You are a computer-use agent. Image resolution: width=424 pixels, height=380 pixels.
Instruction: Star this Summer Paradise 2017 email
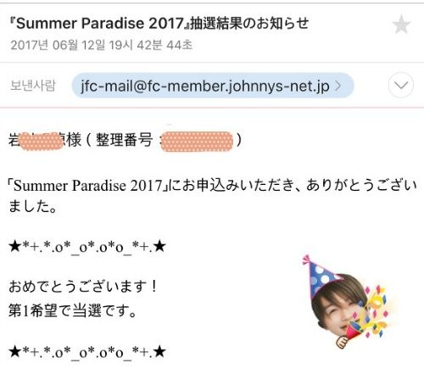tap(401, 25)
